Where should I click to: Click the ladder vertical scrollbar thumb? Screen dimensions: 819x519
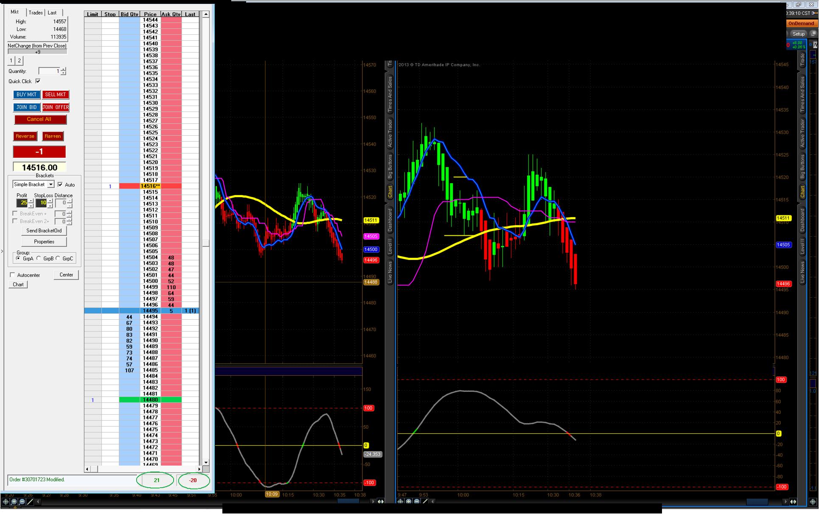click(x=206, y=243)
